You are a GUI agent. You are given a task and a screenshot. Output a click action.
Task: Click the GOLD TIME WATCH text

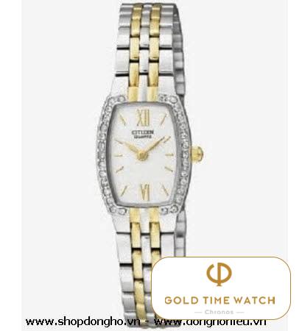tap(220, 300)
